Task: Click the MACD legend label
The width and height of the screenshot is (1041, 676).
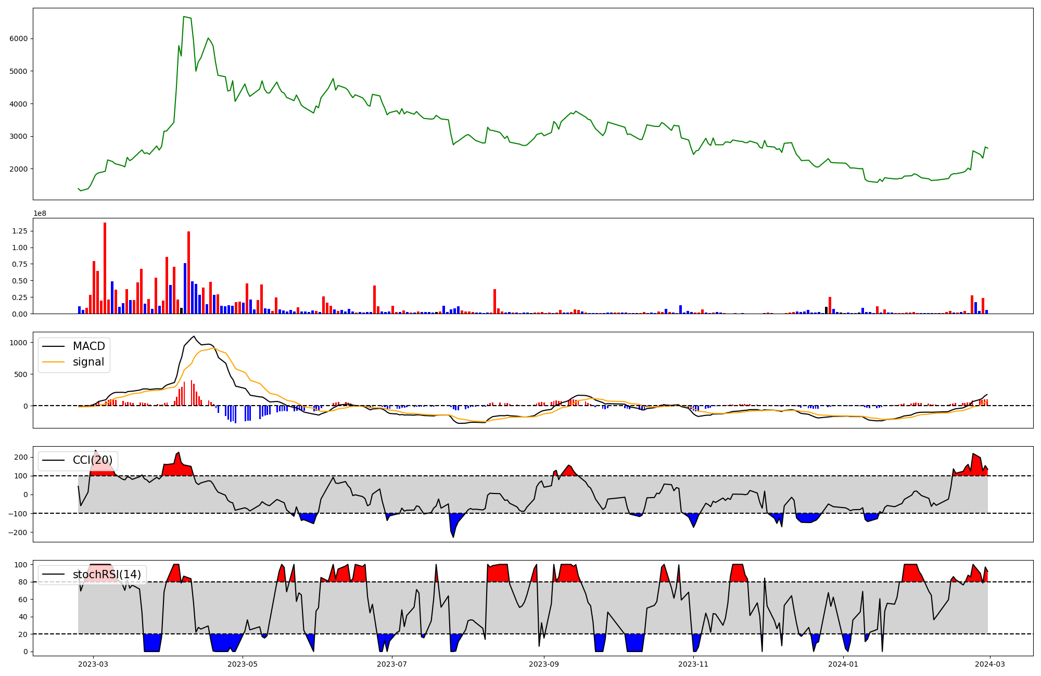Action: click(x=88, y=346)
